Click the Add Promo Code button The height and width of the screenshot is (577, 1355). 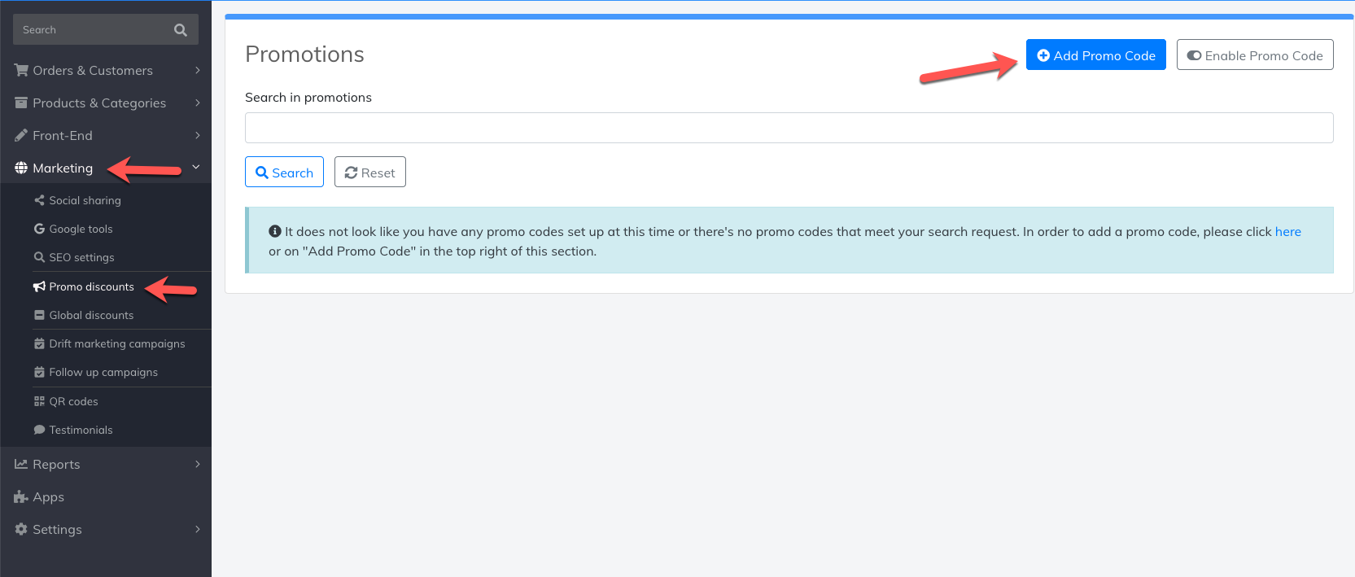(x=1095, y=55)
